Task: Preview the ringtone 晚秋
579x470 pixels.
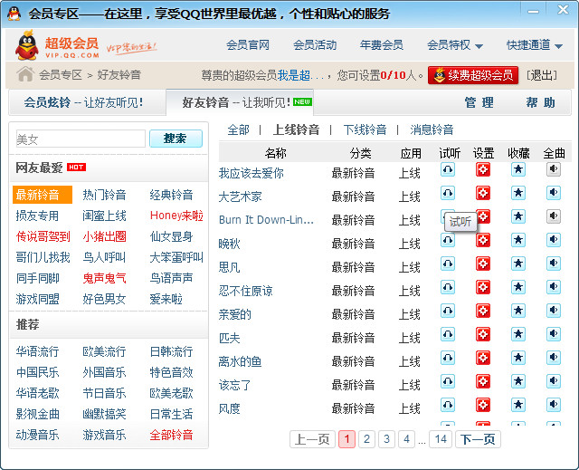Action: pos(448,241)
